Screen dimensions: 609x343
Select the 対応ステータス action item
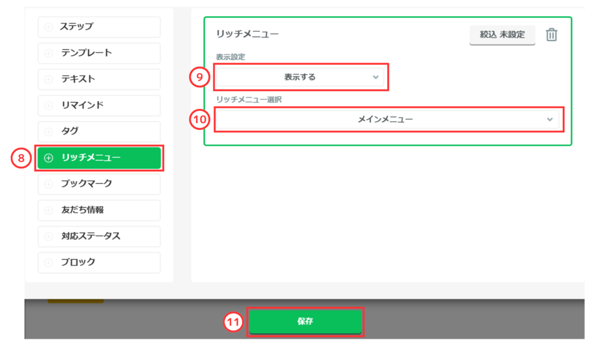click(x=99, y=236)
